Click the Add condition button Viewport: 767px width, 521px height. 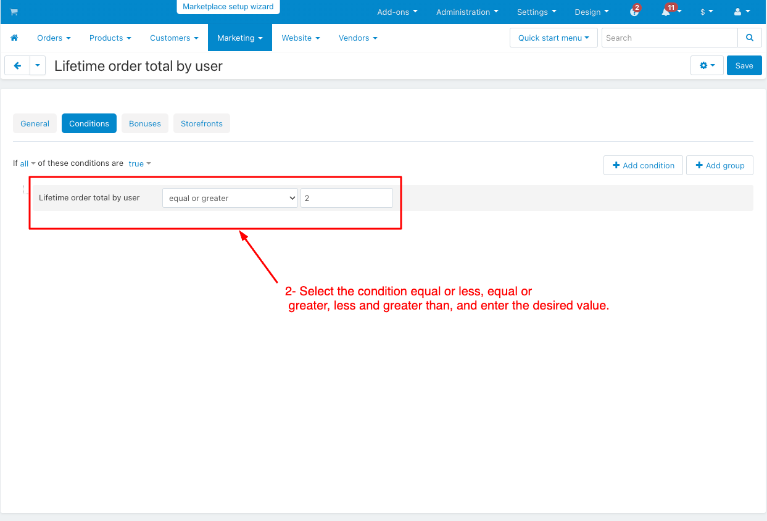click(643, 166)
